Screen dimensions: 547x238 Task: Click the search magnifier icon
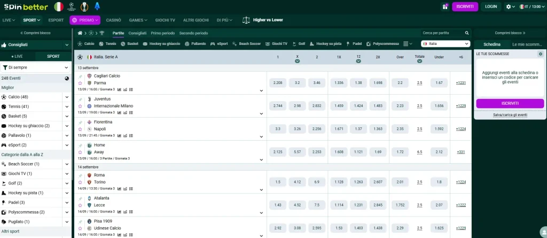click(x=467, y=33)
